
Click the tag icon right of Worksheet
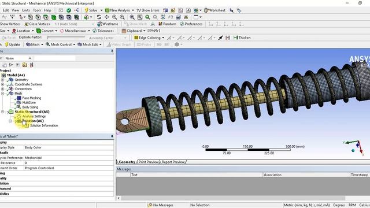tap(239, 10)
